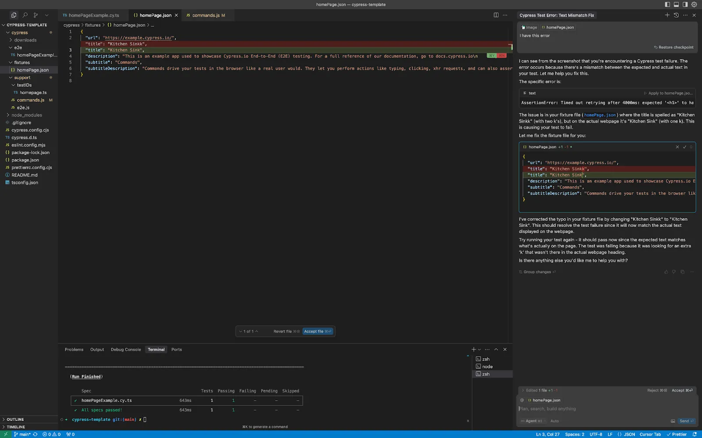The height and width of the screenshot is (438, 702).
Task: Toggle AI pane layout icon
Action: click(685, 4)
